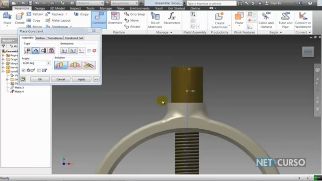Screen dimensions: 322x181
Task: Start Cable and Harness
Action: click(x=266, y=20)
